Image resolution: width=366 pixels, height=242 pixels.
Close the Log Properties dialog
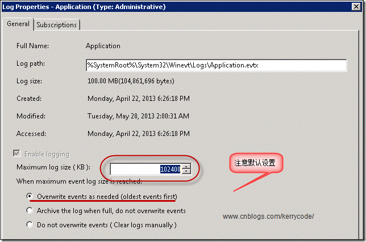coord(356,6)
